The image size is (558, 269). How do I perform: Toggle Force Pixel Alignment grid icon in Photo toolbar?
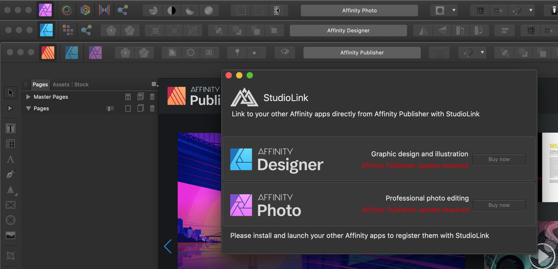click(x=481, y=11)
